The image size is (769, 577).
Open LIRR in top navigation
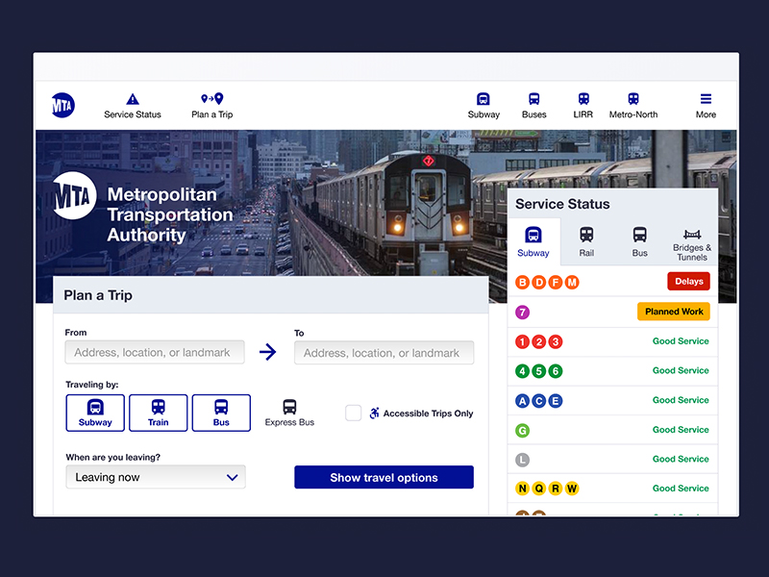click(x=583, y=106)
